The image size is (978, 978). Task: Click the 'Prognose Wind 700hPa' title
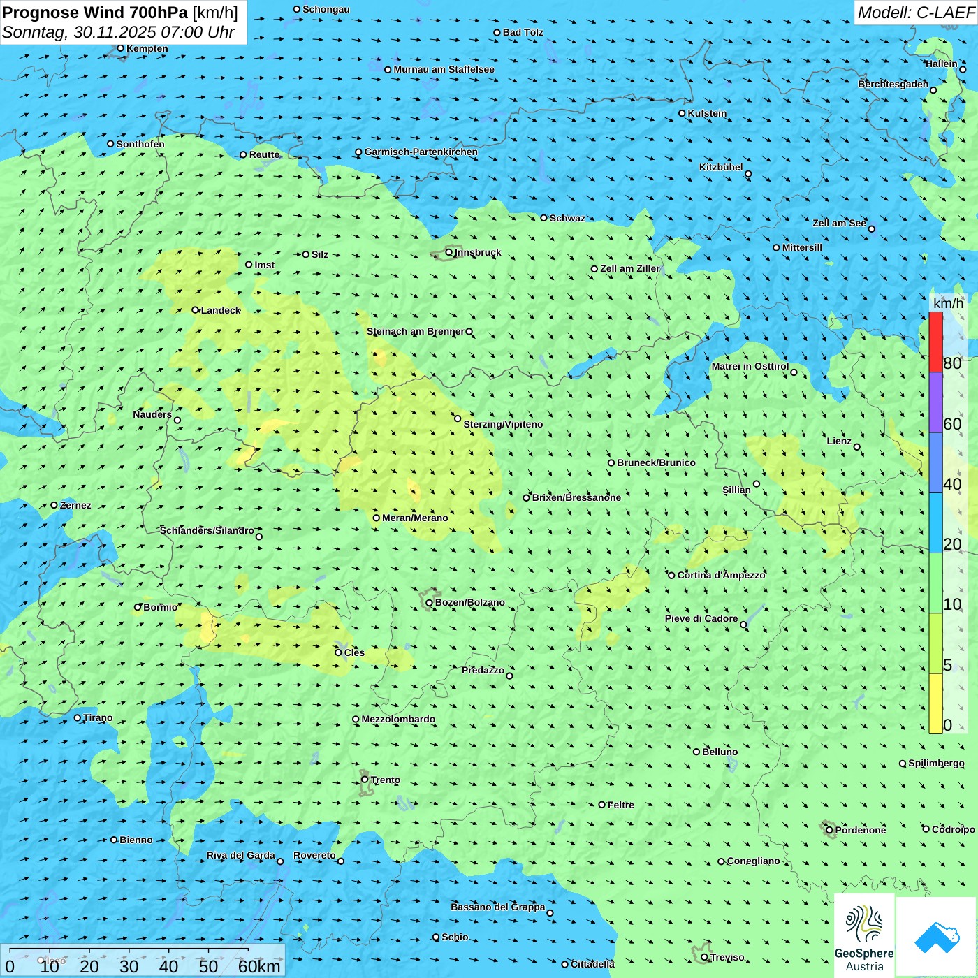coord(95,13)
